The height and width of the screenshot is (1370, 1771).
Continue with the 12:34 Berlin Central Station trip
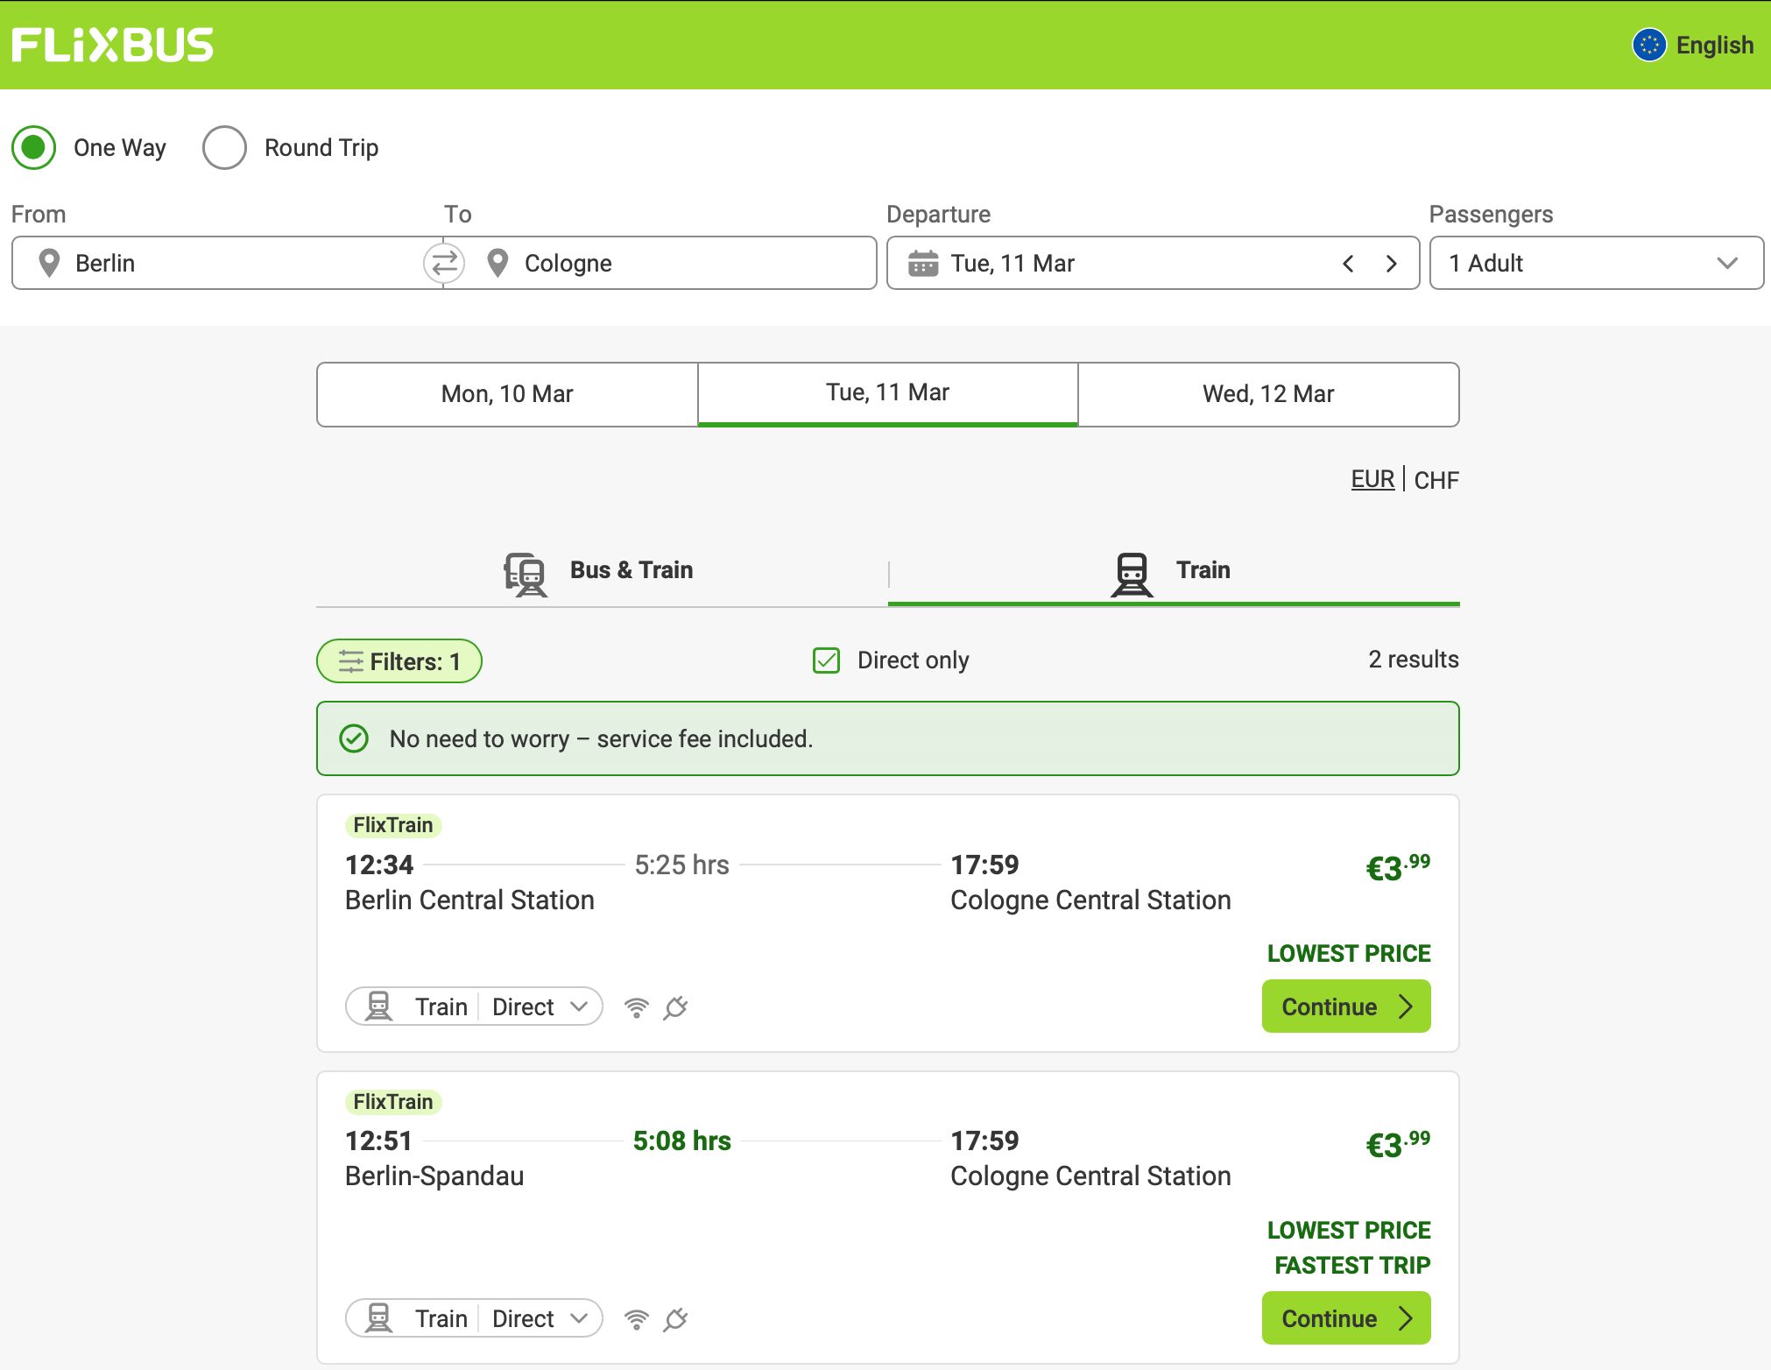(x=1346, y=1006)
